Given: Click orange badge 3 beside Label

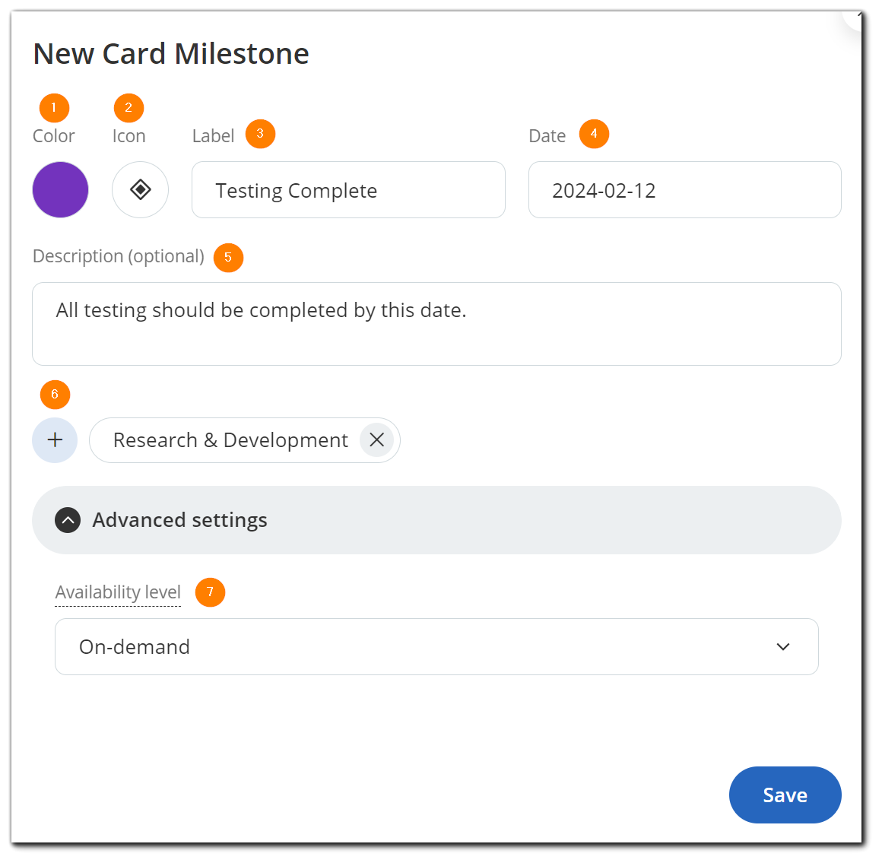Looking at the screenshot, I should pyautogui.click(x=260, y=134).
